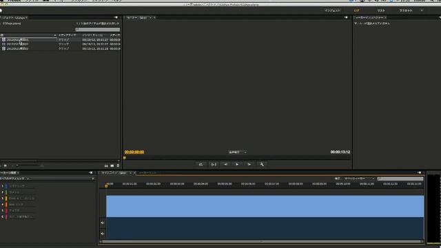Switch to the ログ workspace
The image size is (441, 248).
click(x=357, y=10)
